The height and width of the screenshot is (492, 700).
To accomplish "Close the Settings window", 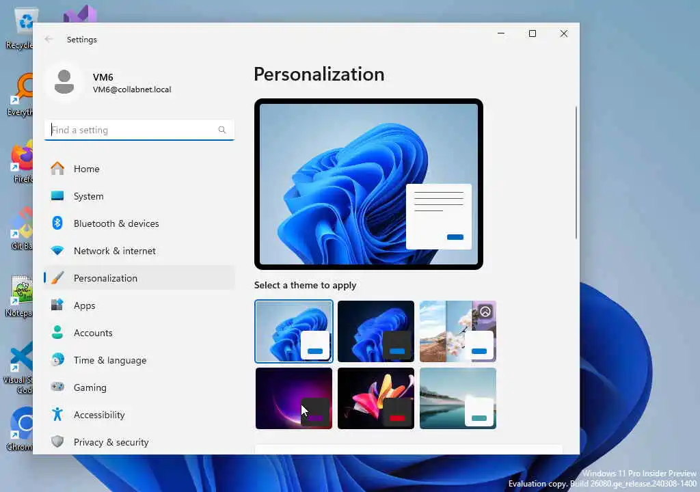I will pyautogui.click(x=564, y=33).
